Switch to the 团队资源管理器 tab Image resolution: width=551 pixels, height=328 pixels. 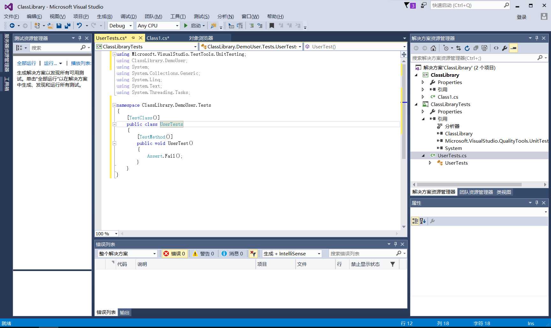point(476,192)
